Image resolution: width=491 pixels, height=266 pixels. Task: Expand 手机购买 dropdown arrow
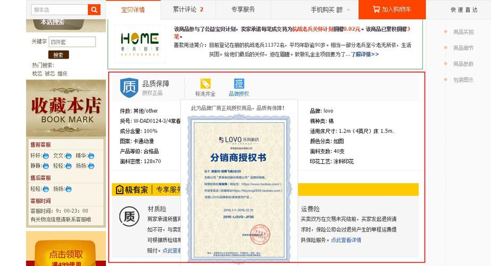(x=348, y=10)
